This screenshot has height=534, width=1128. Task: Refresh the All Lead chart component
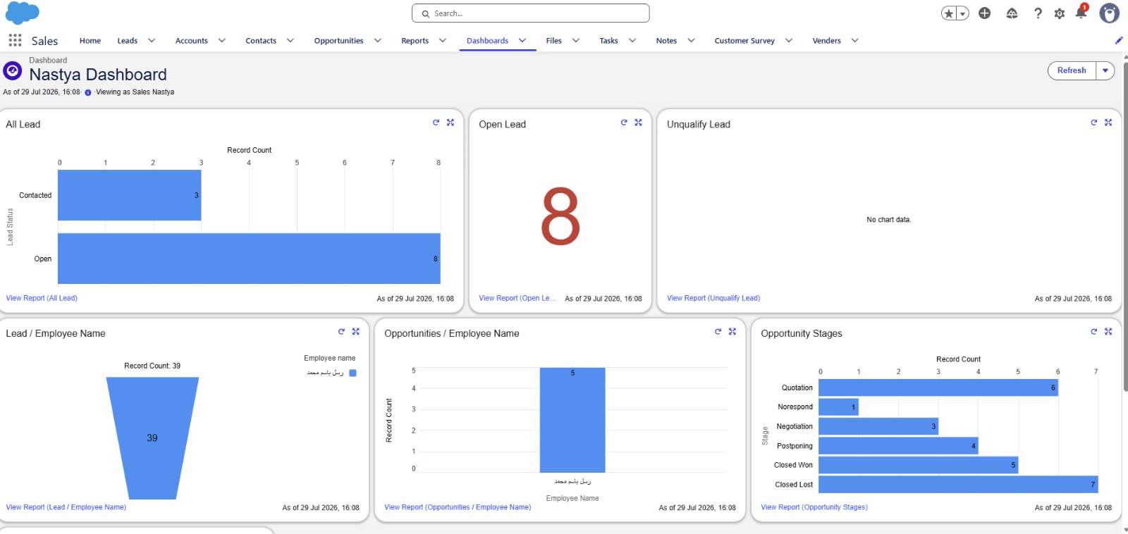436,123
